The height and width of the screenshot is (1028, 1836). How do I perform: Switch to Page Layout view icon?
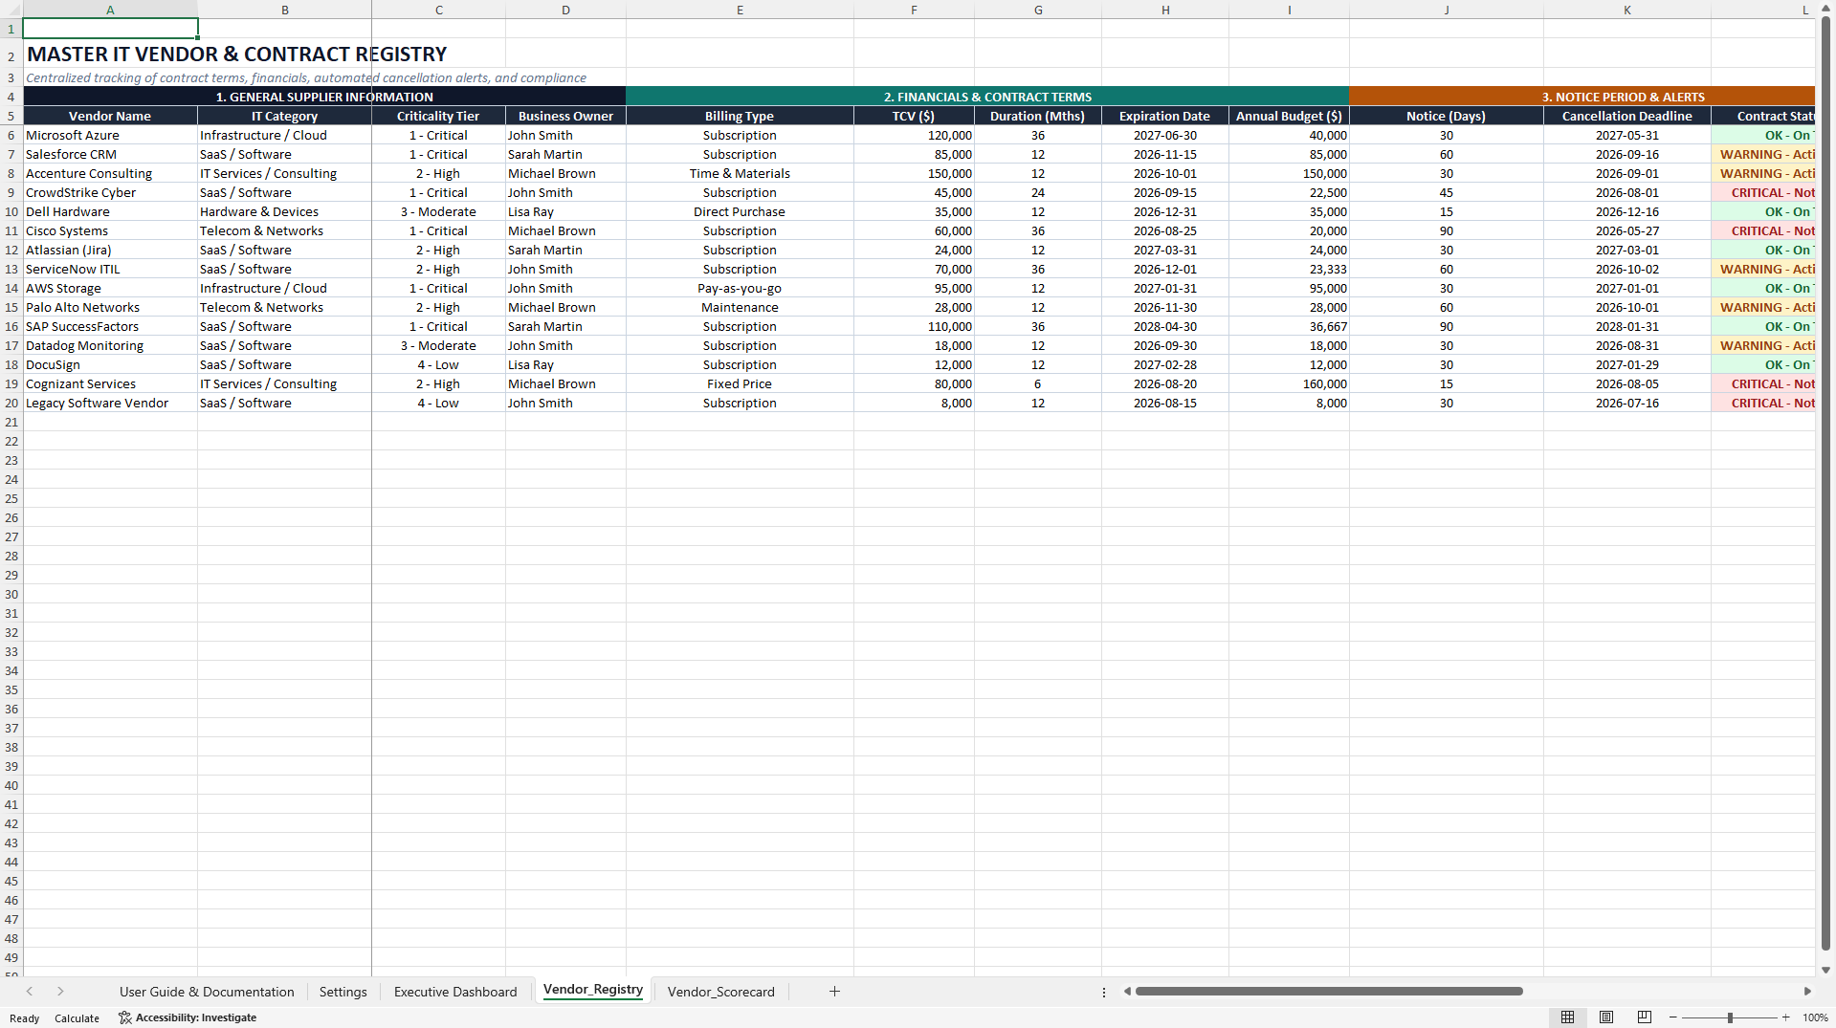[x=1606, y=1017]
